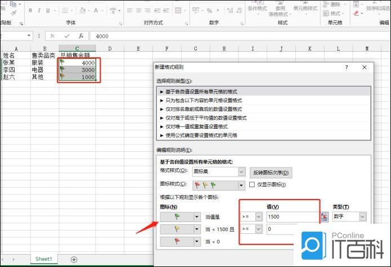The image size is (391, 267).
Task: Select rule type 仅对高于或低于平均值的数值设置格式
Action: pyautogui.click(x=264, y=118)
